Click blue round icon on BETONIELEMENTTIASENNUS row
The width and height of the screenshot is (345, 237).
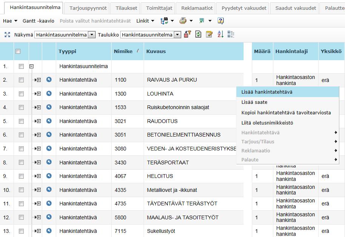49,135
